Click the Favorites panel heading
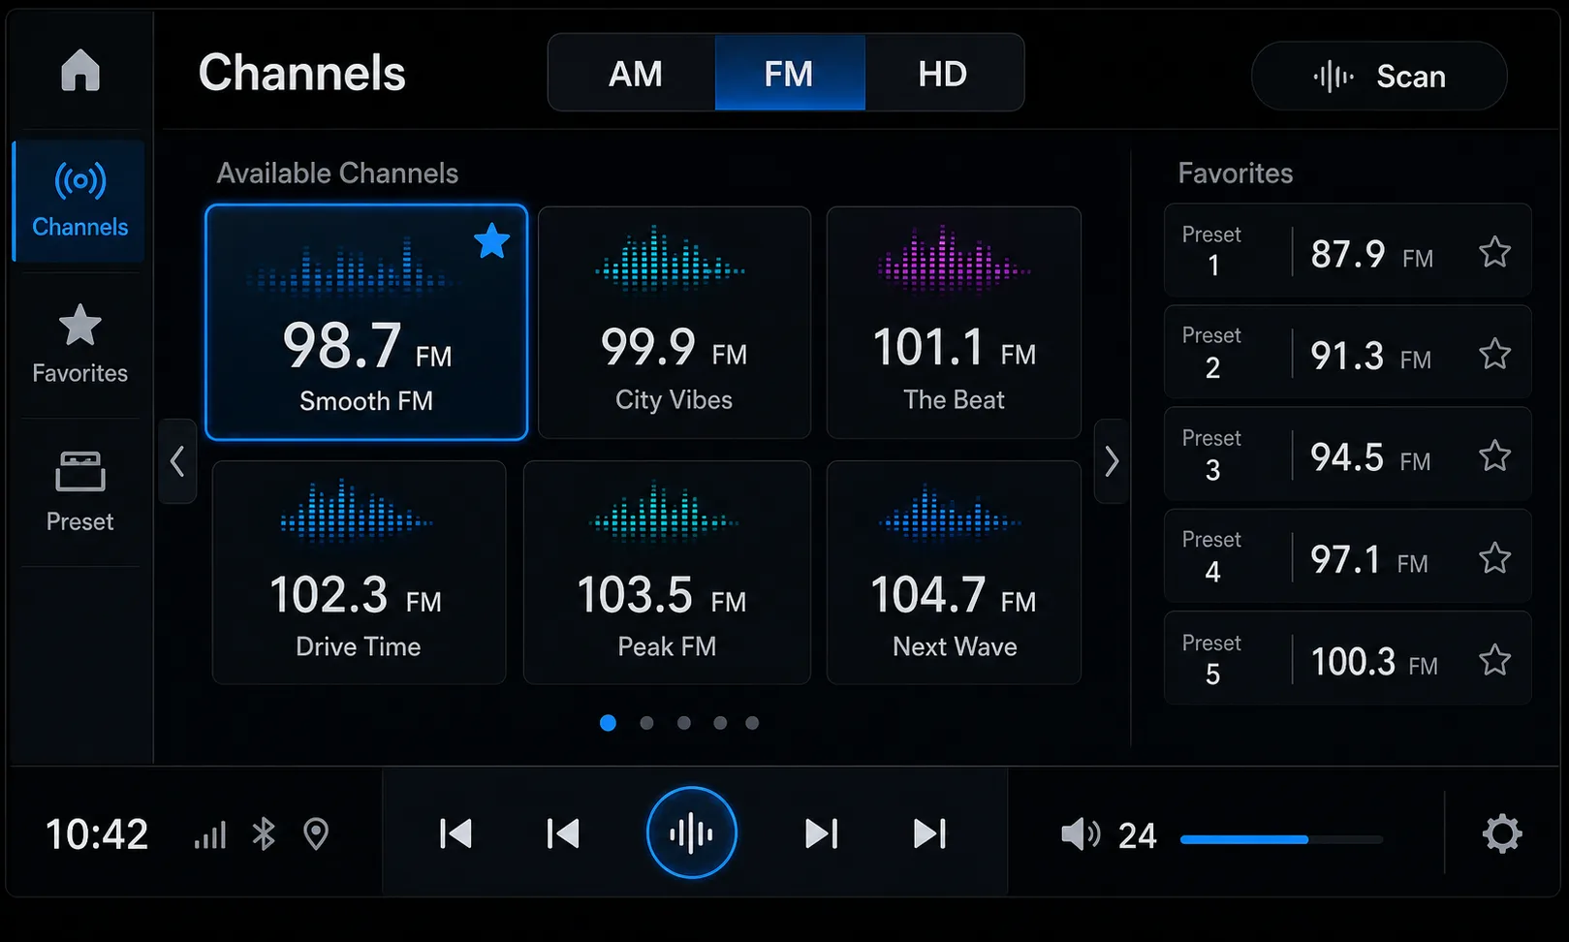 pyautogui.click(x=1236, y=173)
